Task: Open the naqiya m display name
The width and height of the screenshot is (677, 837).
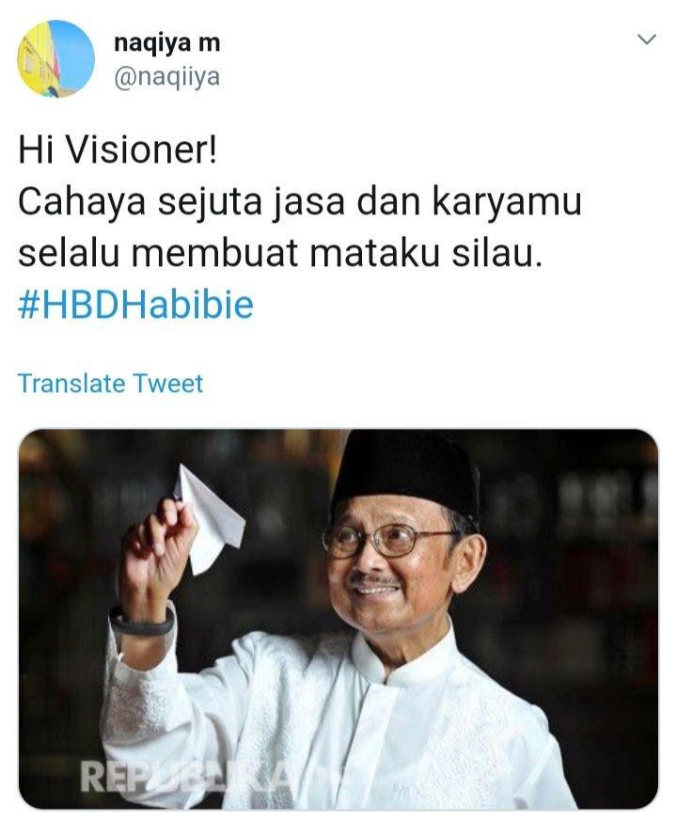Action: tap(166, 42)
